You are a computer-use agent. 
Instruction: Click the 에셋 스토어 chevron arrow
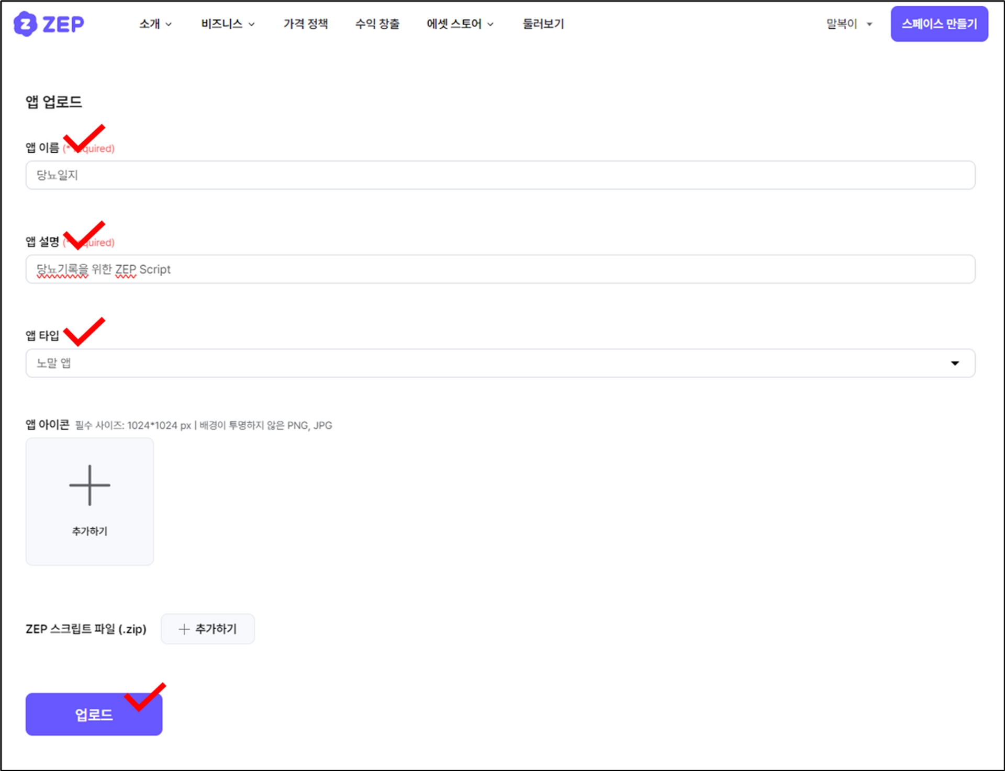tap(490, 25)
